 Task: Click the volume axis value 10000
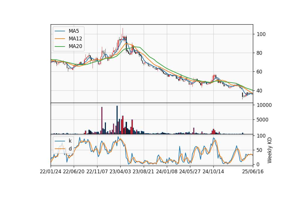264,105
